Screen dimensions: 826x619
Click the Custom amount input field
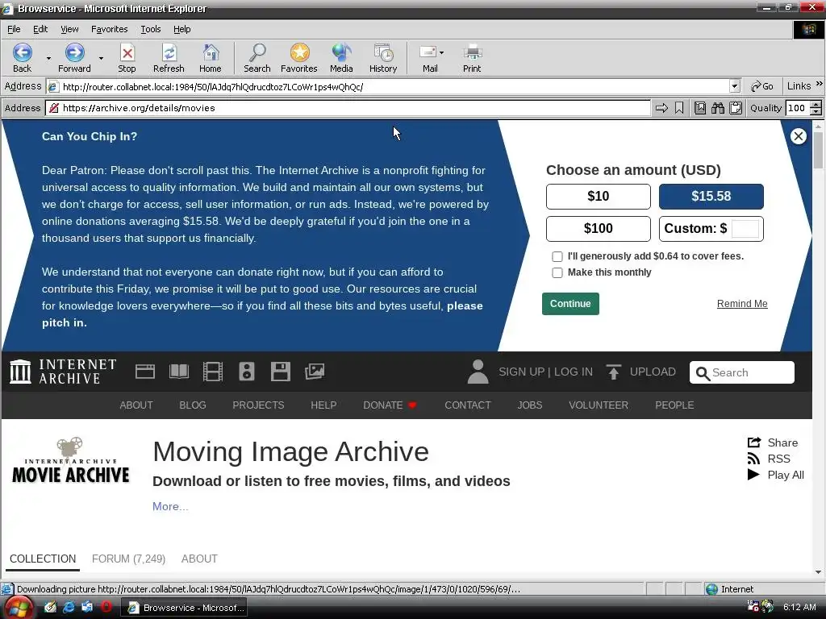[x=745, y=228]
